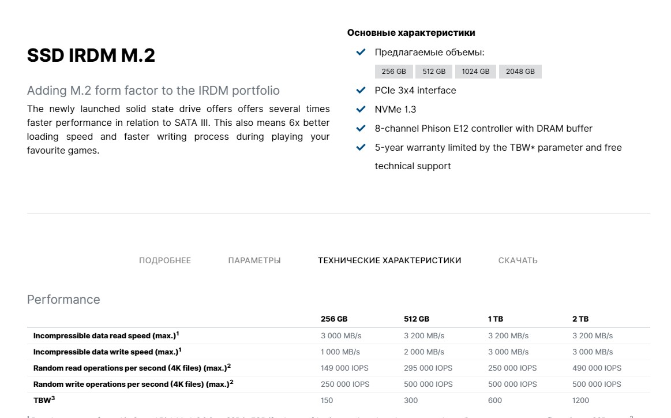Viewport: 671px width, 418px height.
Task: Click the 1 TB column header
Action: 496,319
